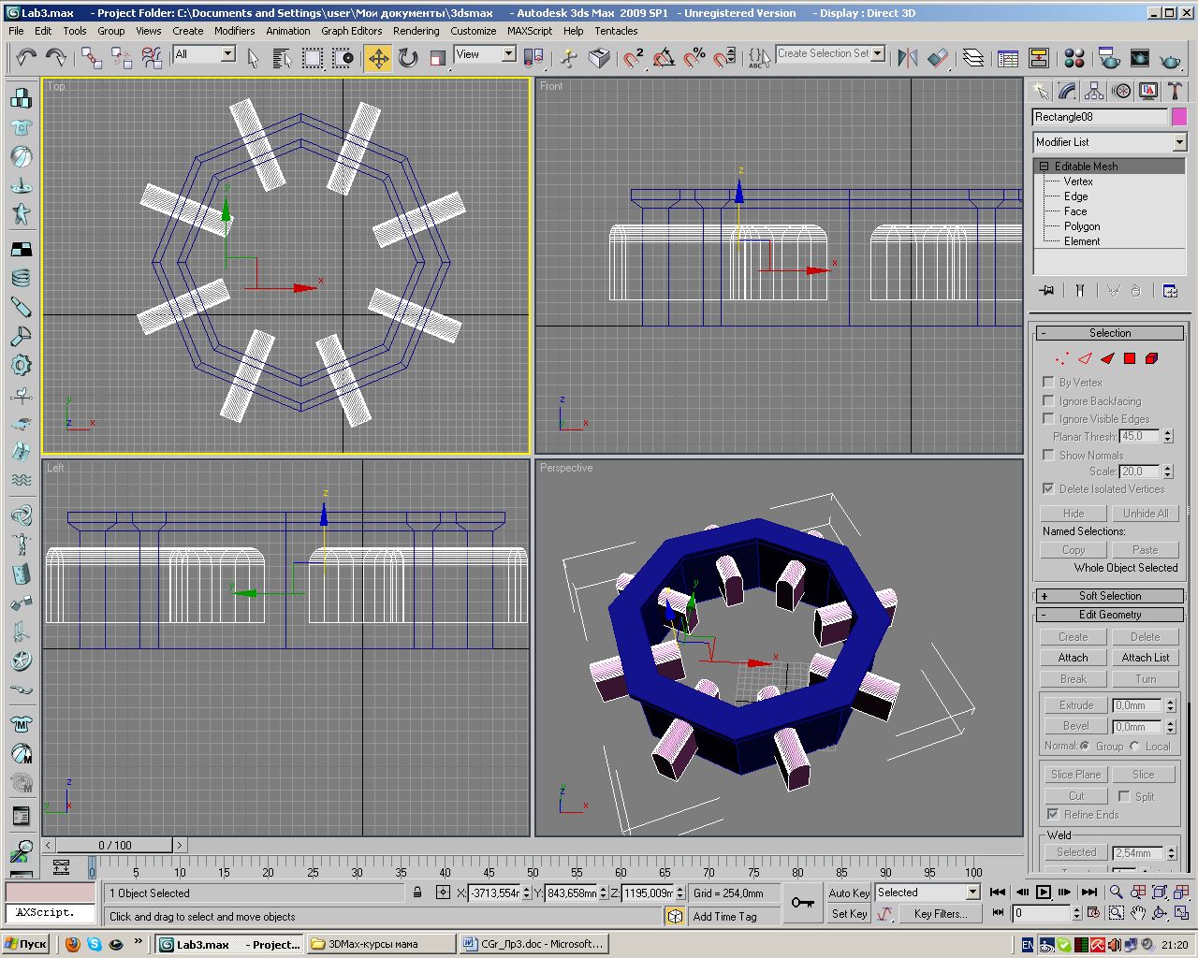
Task: Expand the Soft Selection rollout
Action: click(x=1109, y=596)
